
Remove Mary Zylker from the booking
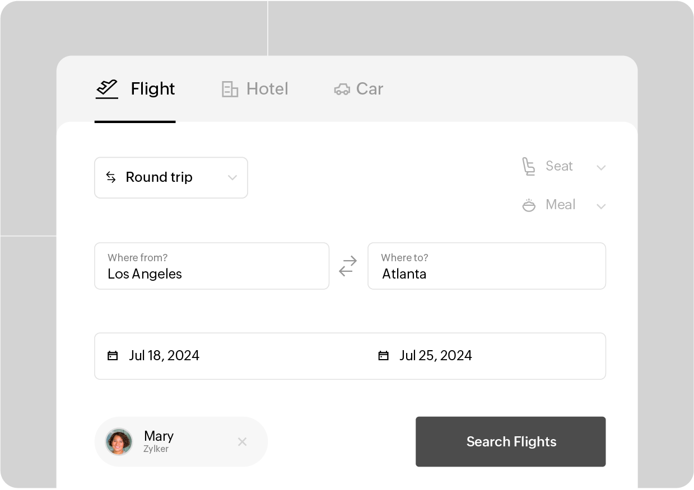[242, 441]
